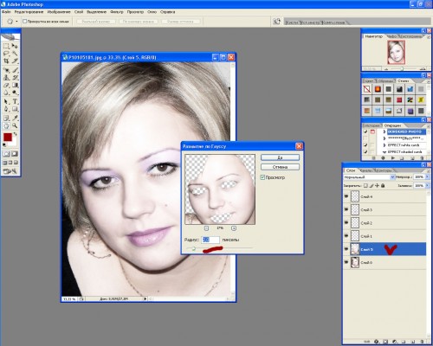Viewport: 433px width, 346px height.
Task: Toggle checkmark of BORDERED PHOTO action set
Action: click(365, 131)
